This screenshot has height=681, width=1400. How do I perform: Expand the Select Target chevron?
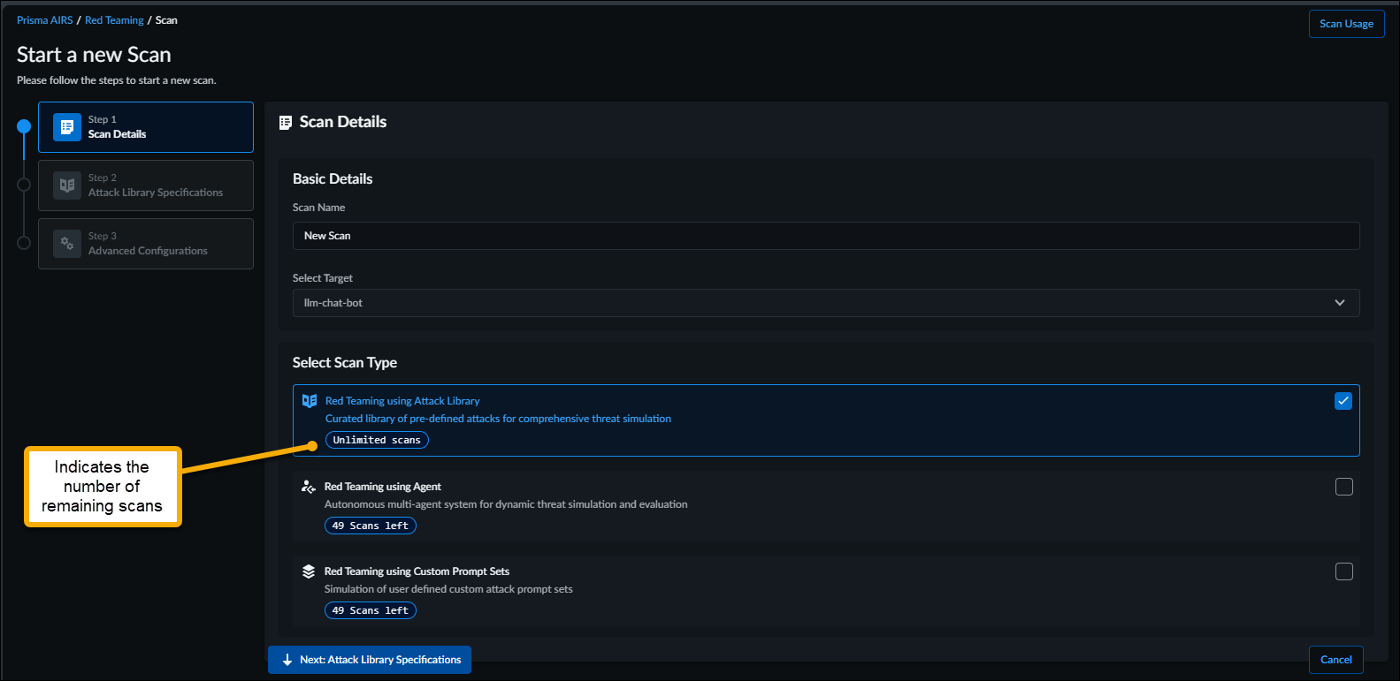(1340, 303)
